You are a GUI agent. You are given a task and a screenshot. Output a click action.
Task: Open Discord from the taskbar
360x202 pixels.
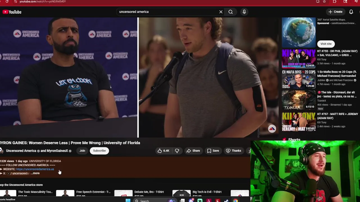coord(191,201)
